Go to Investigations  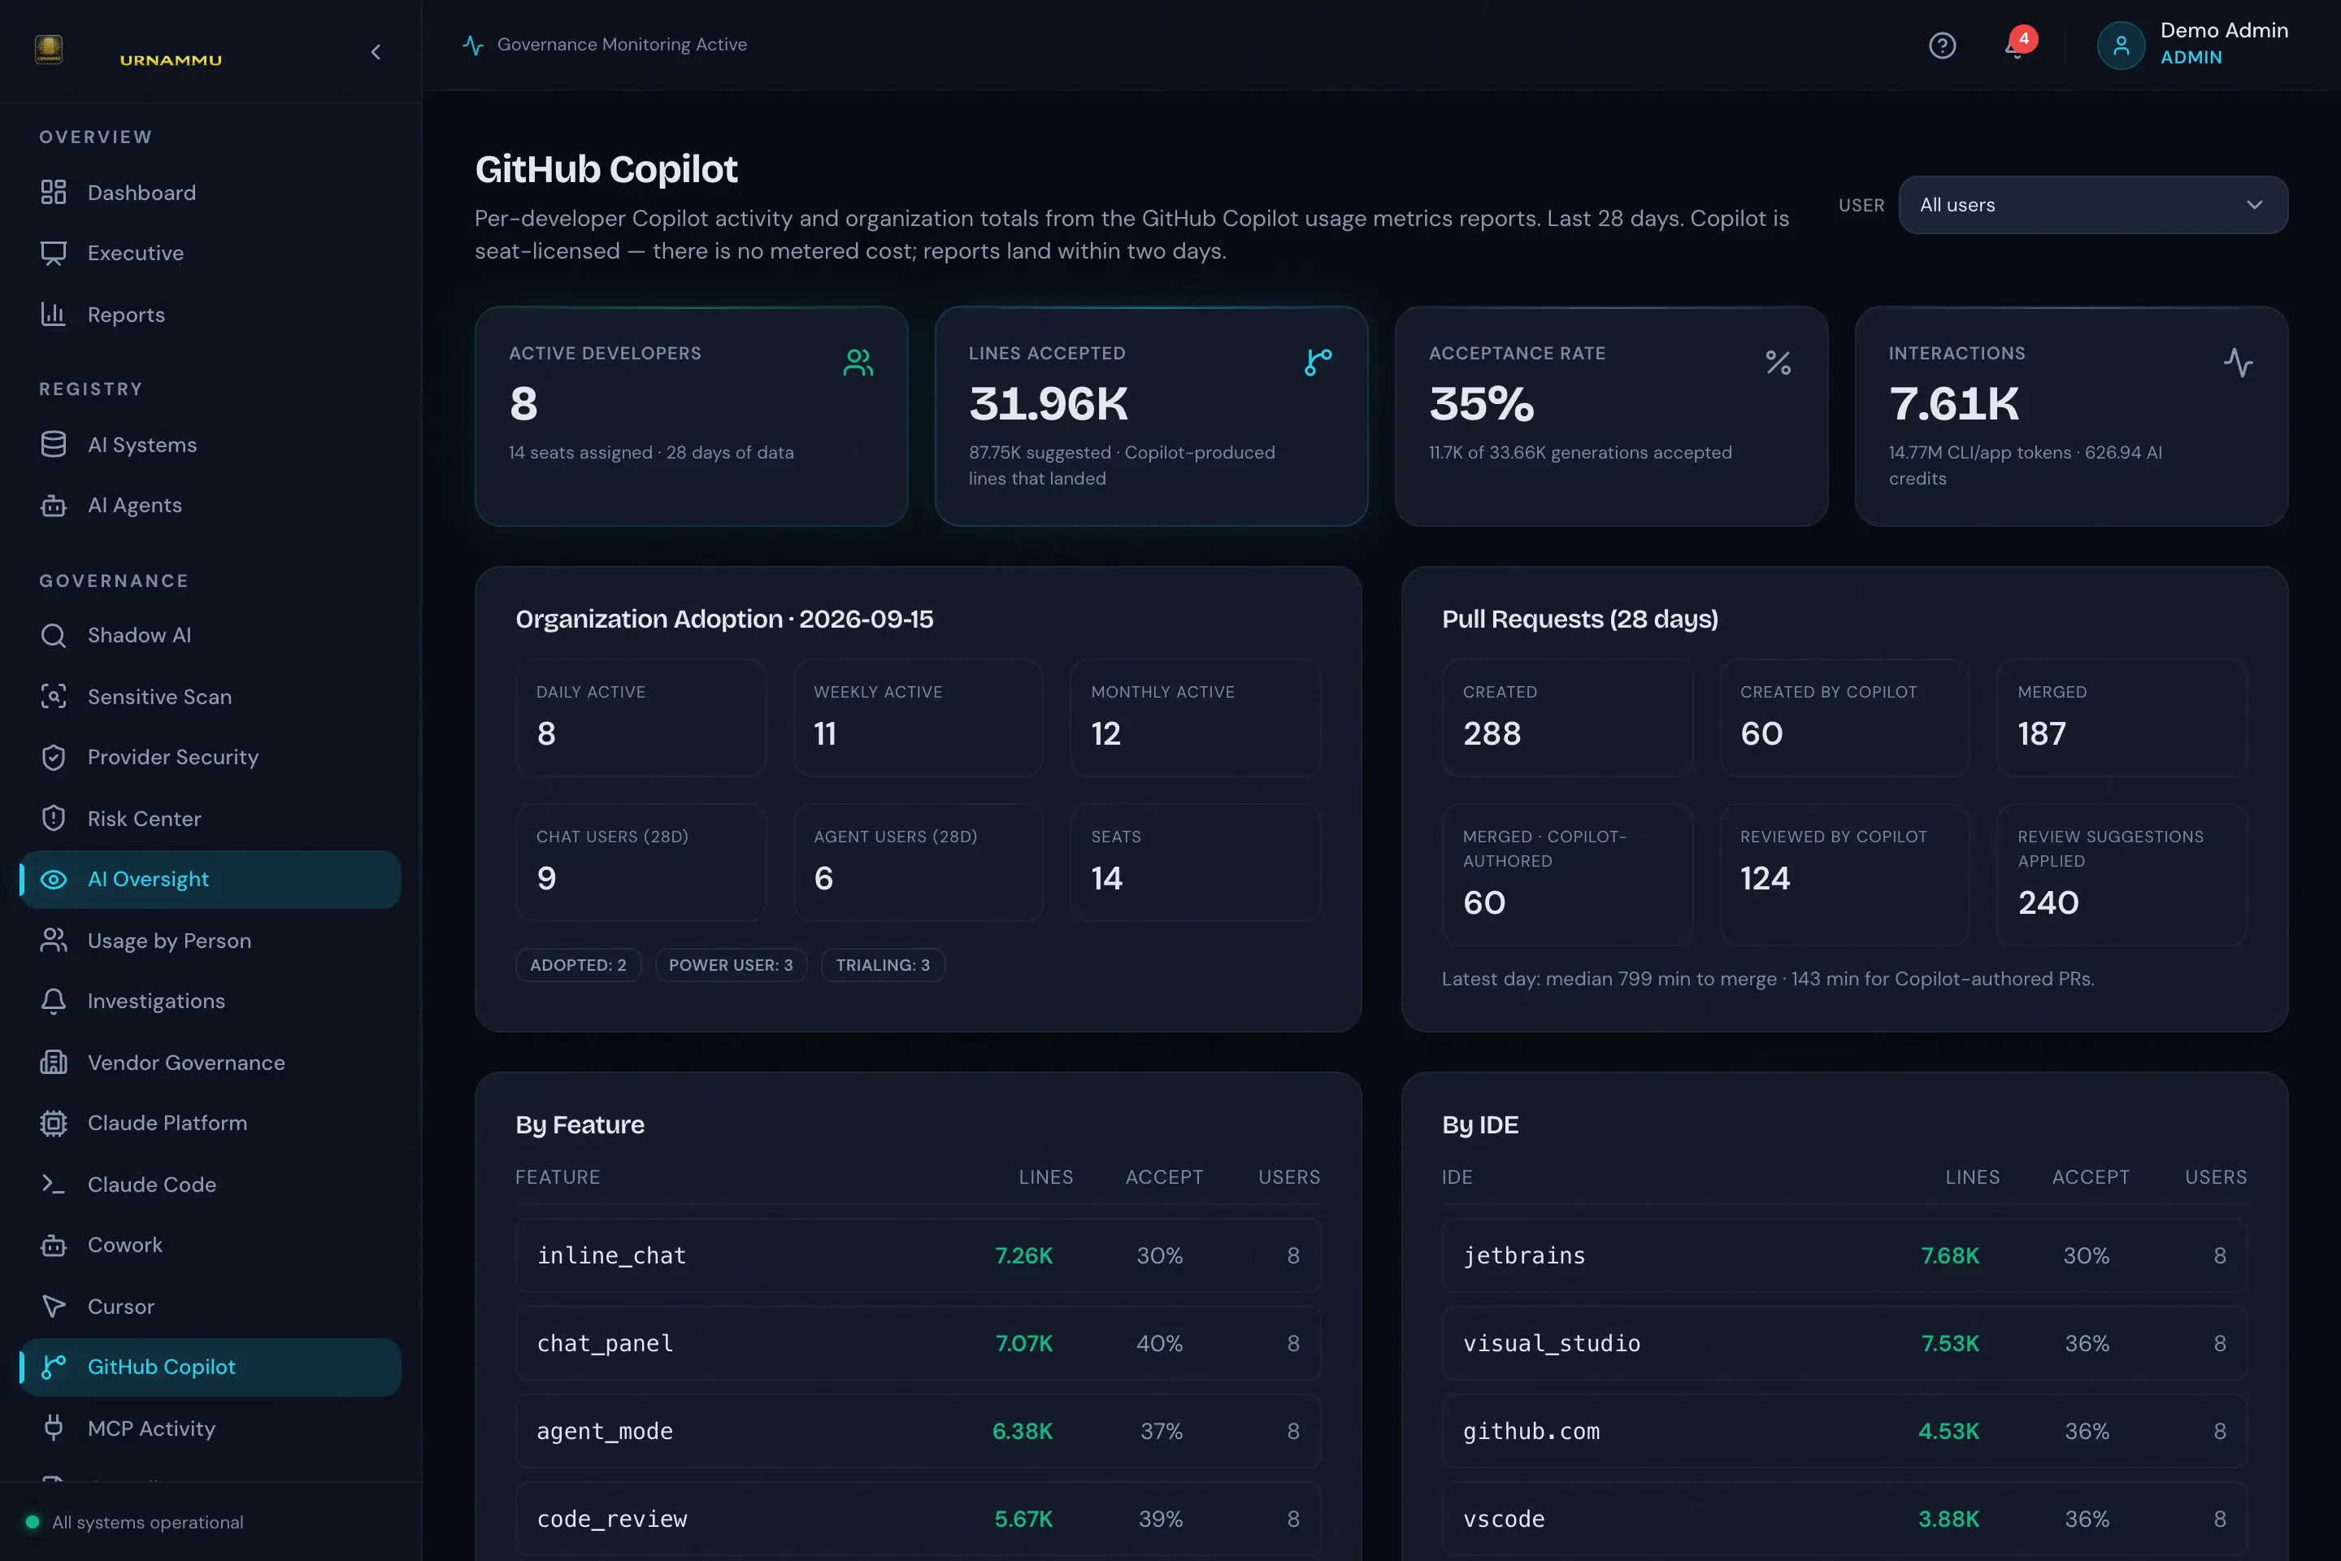pyautogui.click(x=210, y=1002)
